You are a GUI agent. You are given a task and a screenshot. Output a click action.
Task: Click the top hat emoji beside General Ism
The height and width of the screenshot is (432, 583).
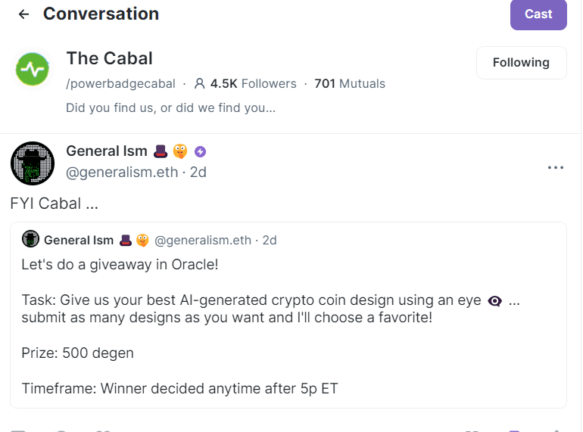[161, 151]
